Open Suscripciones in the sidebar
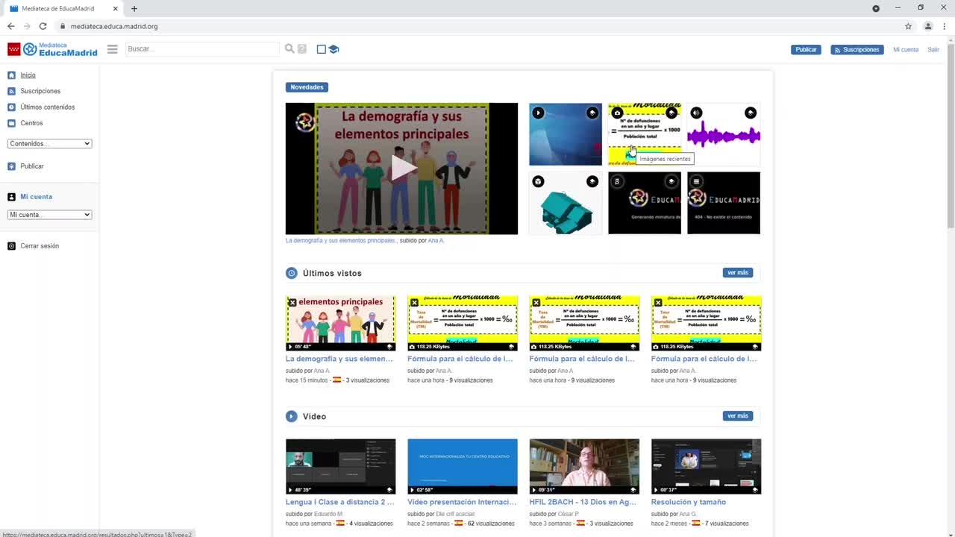Image resolution: width=955 pixels, height=537 pixels. [40, 91]
